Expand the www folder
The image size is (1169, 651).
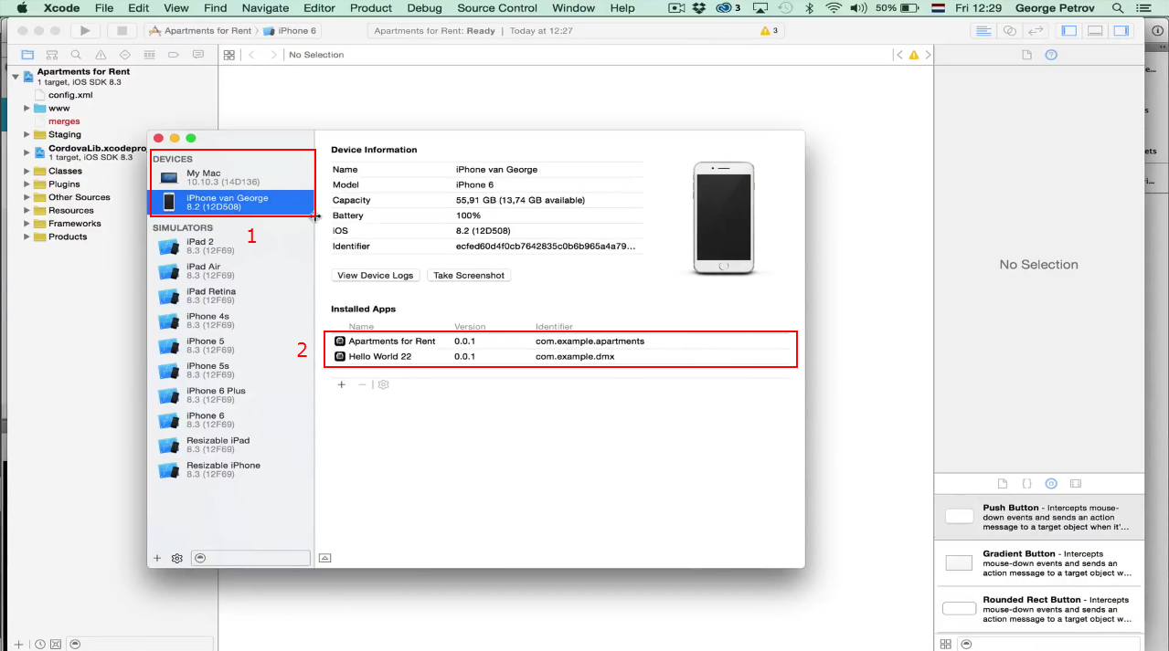pos(27,108)
